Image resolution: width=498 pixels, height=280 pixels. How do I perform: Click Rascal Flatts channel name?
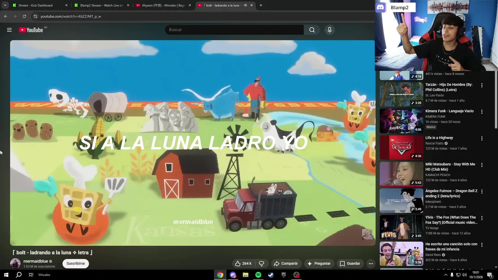[x=434, y=143]
